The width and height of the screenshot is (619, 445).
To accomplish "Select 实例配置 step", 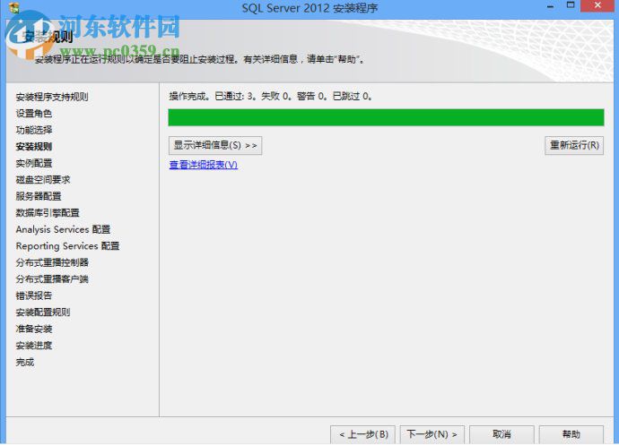I will [x=34, y=163].
